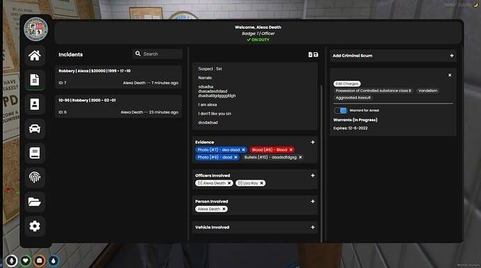Screen dimensions: 481x268
Task: Open the Vehicles car icon in sidebar
Action: [x=35, y=128]
